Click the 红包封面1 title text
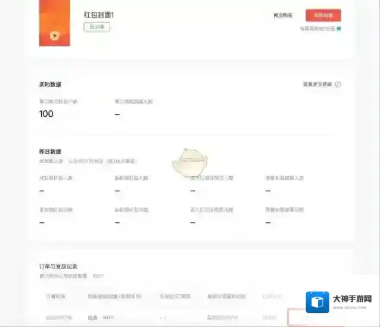This screenshot has width=380, height=327. [x=99, y=15]
